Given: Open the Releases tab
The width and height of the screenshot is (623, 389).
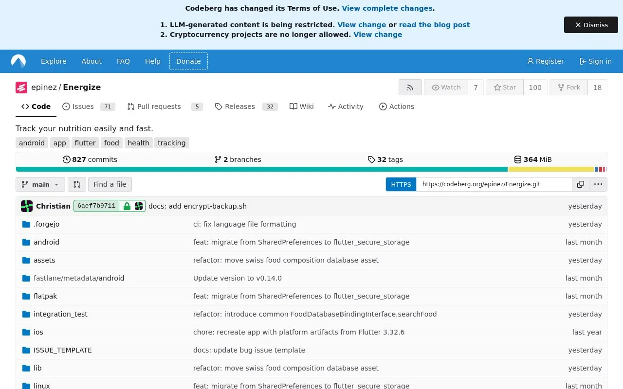Looking at the screenshot, I should [x=246, y=106].
